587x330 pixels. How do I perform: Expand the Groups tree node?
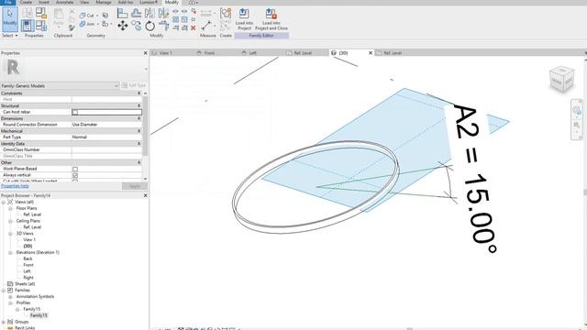[x=4, y=322]
